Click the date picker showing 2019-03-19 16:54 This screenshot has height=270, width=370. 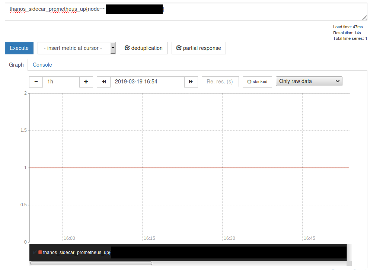[x=147, y=82]
